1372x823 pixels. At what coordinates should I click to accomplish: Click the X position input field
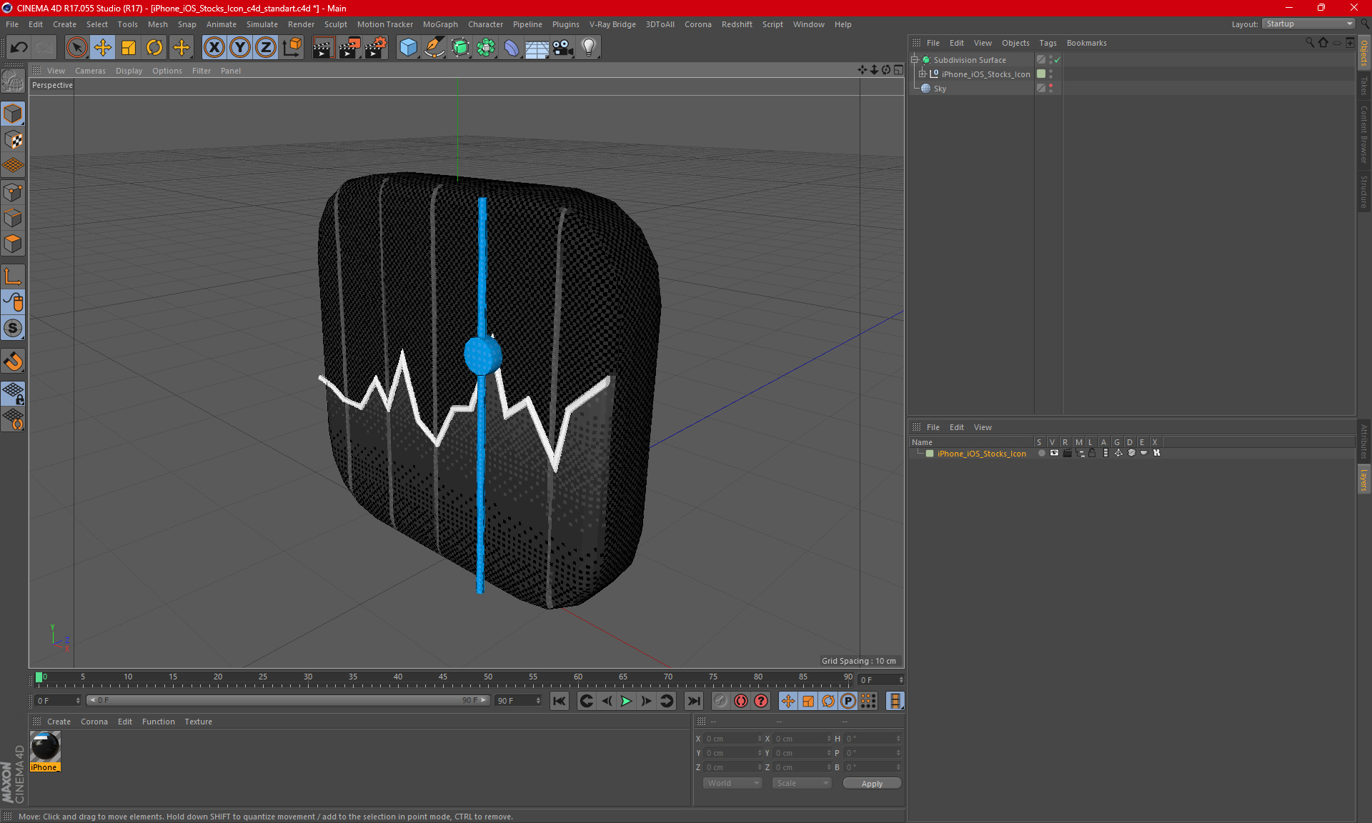click(x=733, y=739)
